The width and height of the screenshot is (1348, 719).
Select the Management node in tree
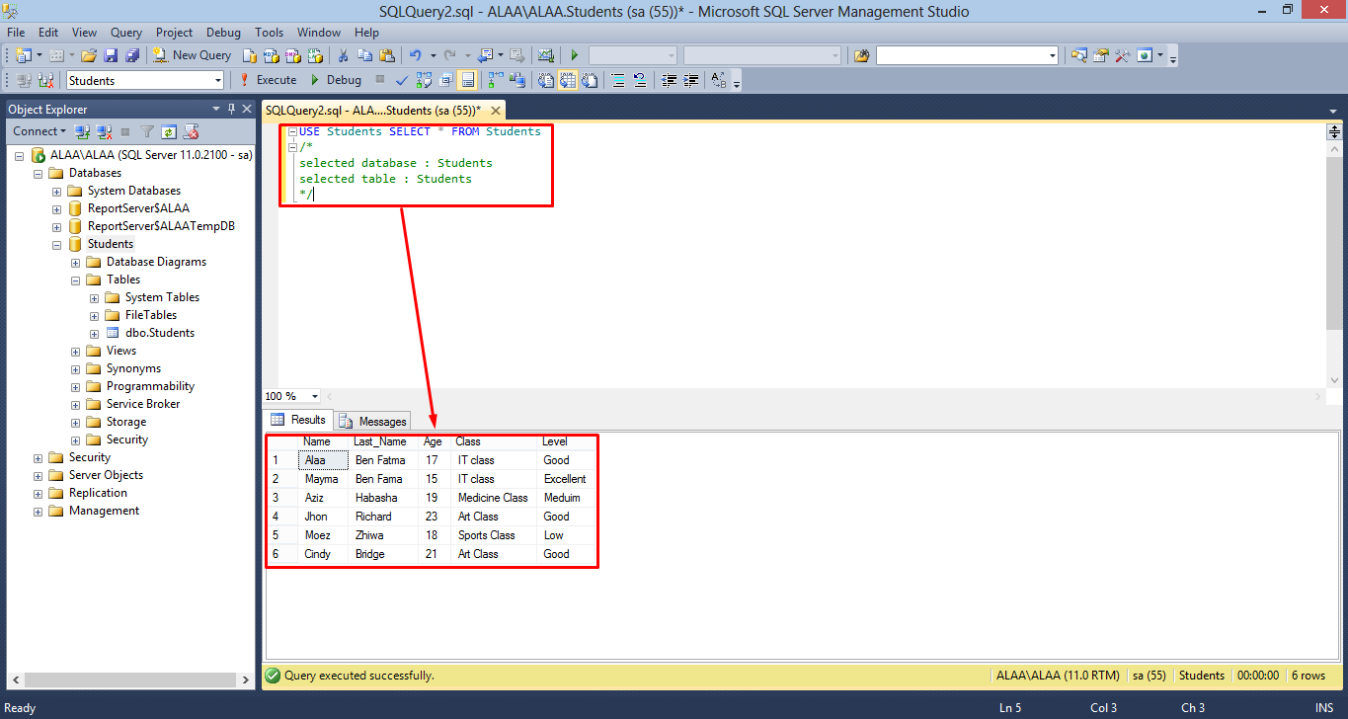coord(104,511)
